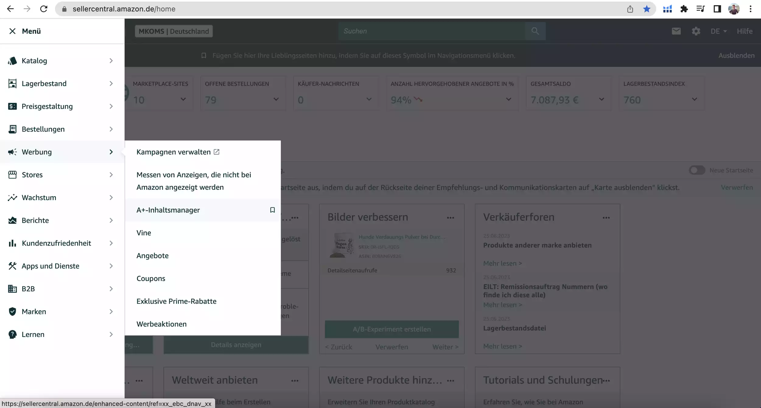Select Exklusive Prime-Rabatte in the submenu
This screenshot has height=408, width=761.
[176, 301]
